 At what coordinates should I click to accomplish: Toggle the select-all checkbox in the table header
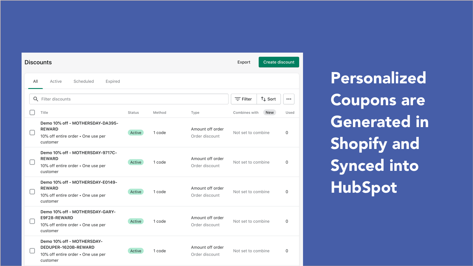(32, 113)
